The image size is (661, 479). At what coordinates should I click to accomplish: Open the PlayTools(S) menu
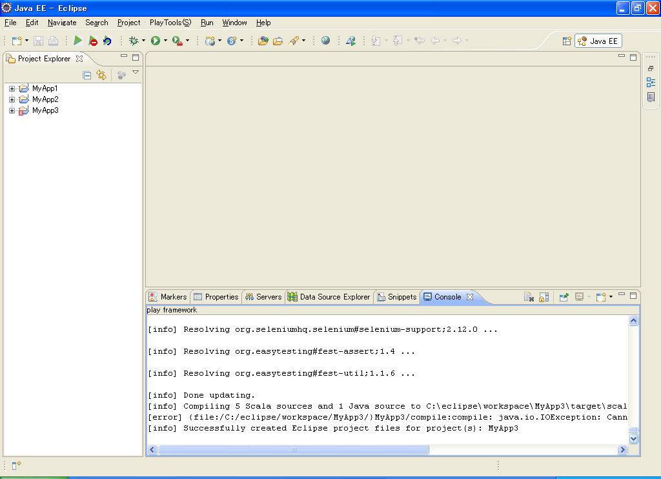(170, 23)
